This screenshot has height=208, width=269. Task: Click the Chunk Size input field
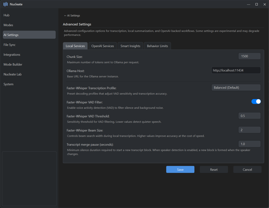click(249, 56)
